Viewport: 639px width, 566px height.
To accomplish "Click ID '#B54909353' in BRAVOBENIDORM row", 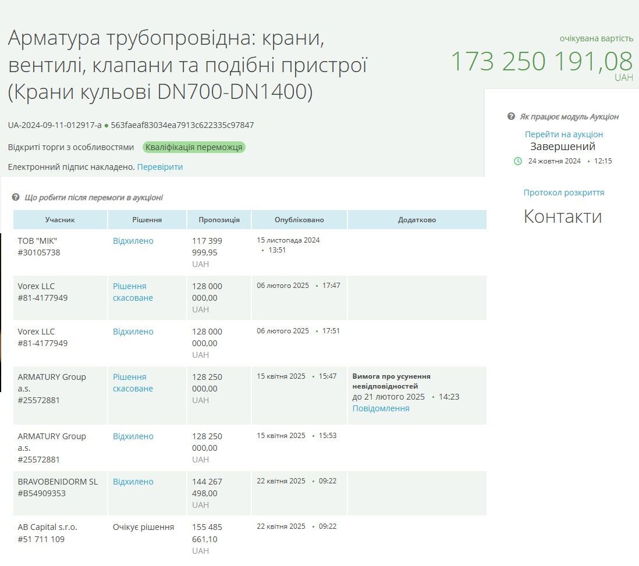I will pos(41,493).
